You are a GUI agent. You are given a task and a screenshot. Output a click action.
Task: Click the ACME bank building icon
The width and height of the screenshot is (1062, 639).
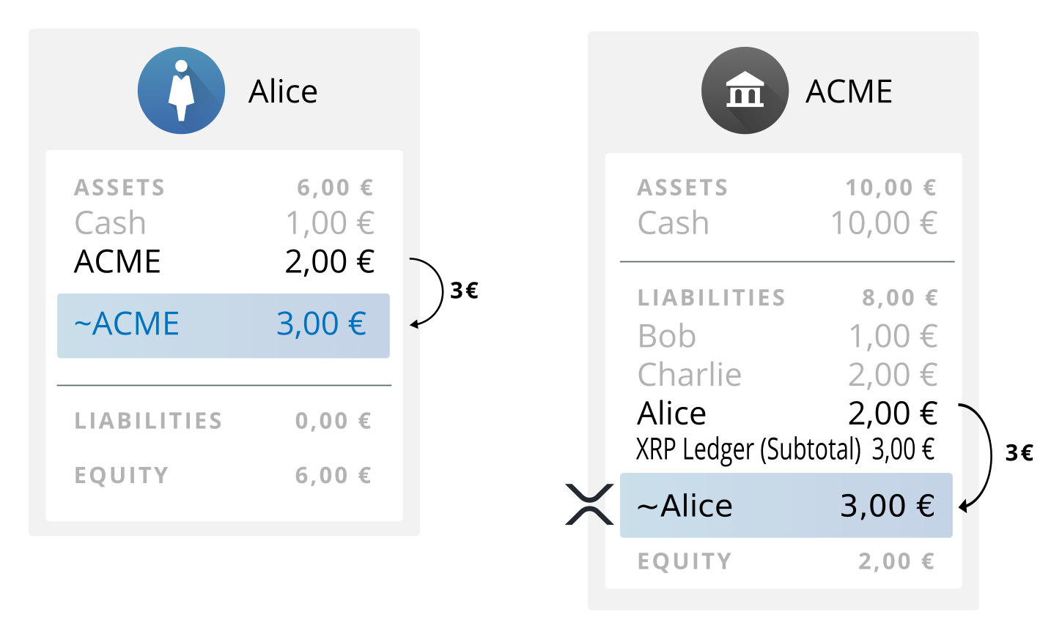(745, 91)
